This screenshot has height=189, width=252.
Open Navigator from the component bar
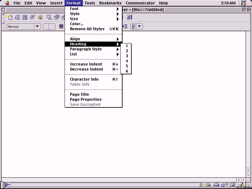point(208,185)
